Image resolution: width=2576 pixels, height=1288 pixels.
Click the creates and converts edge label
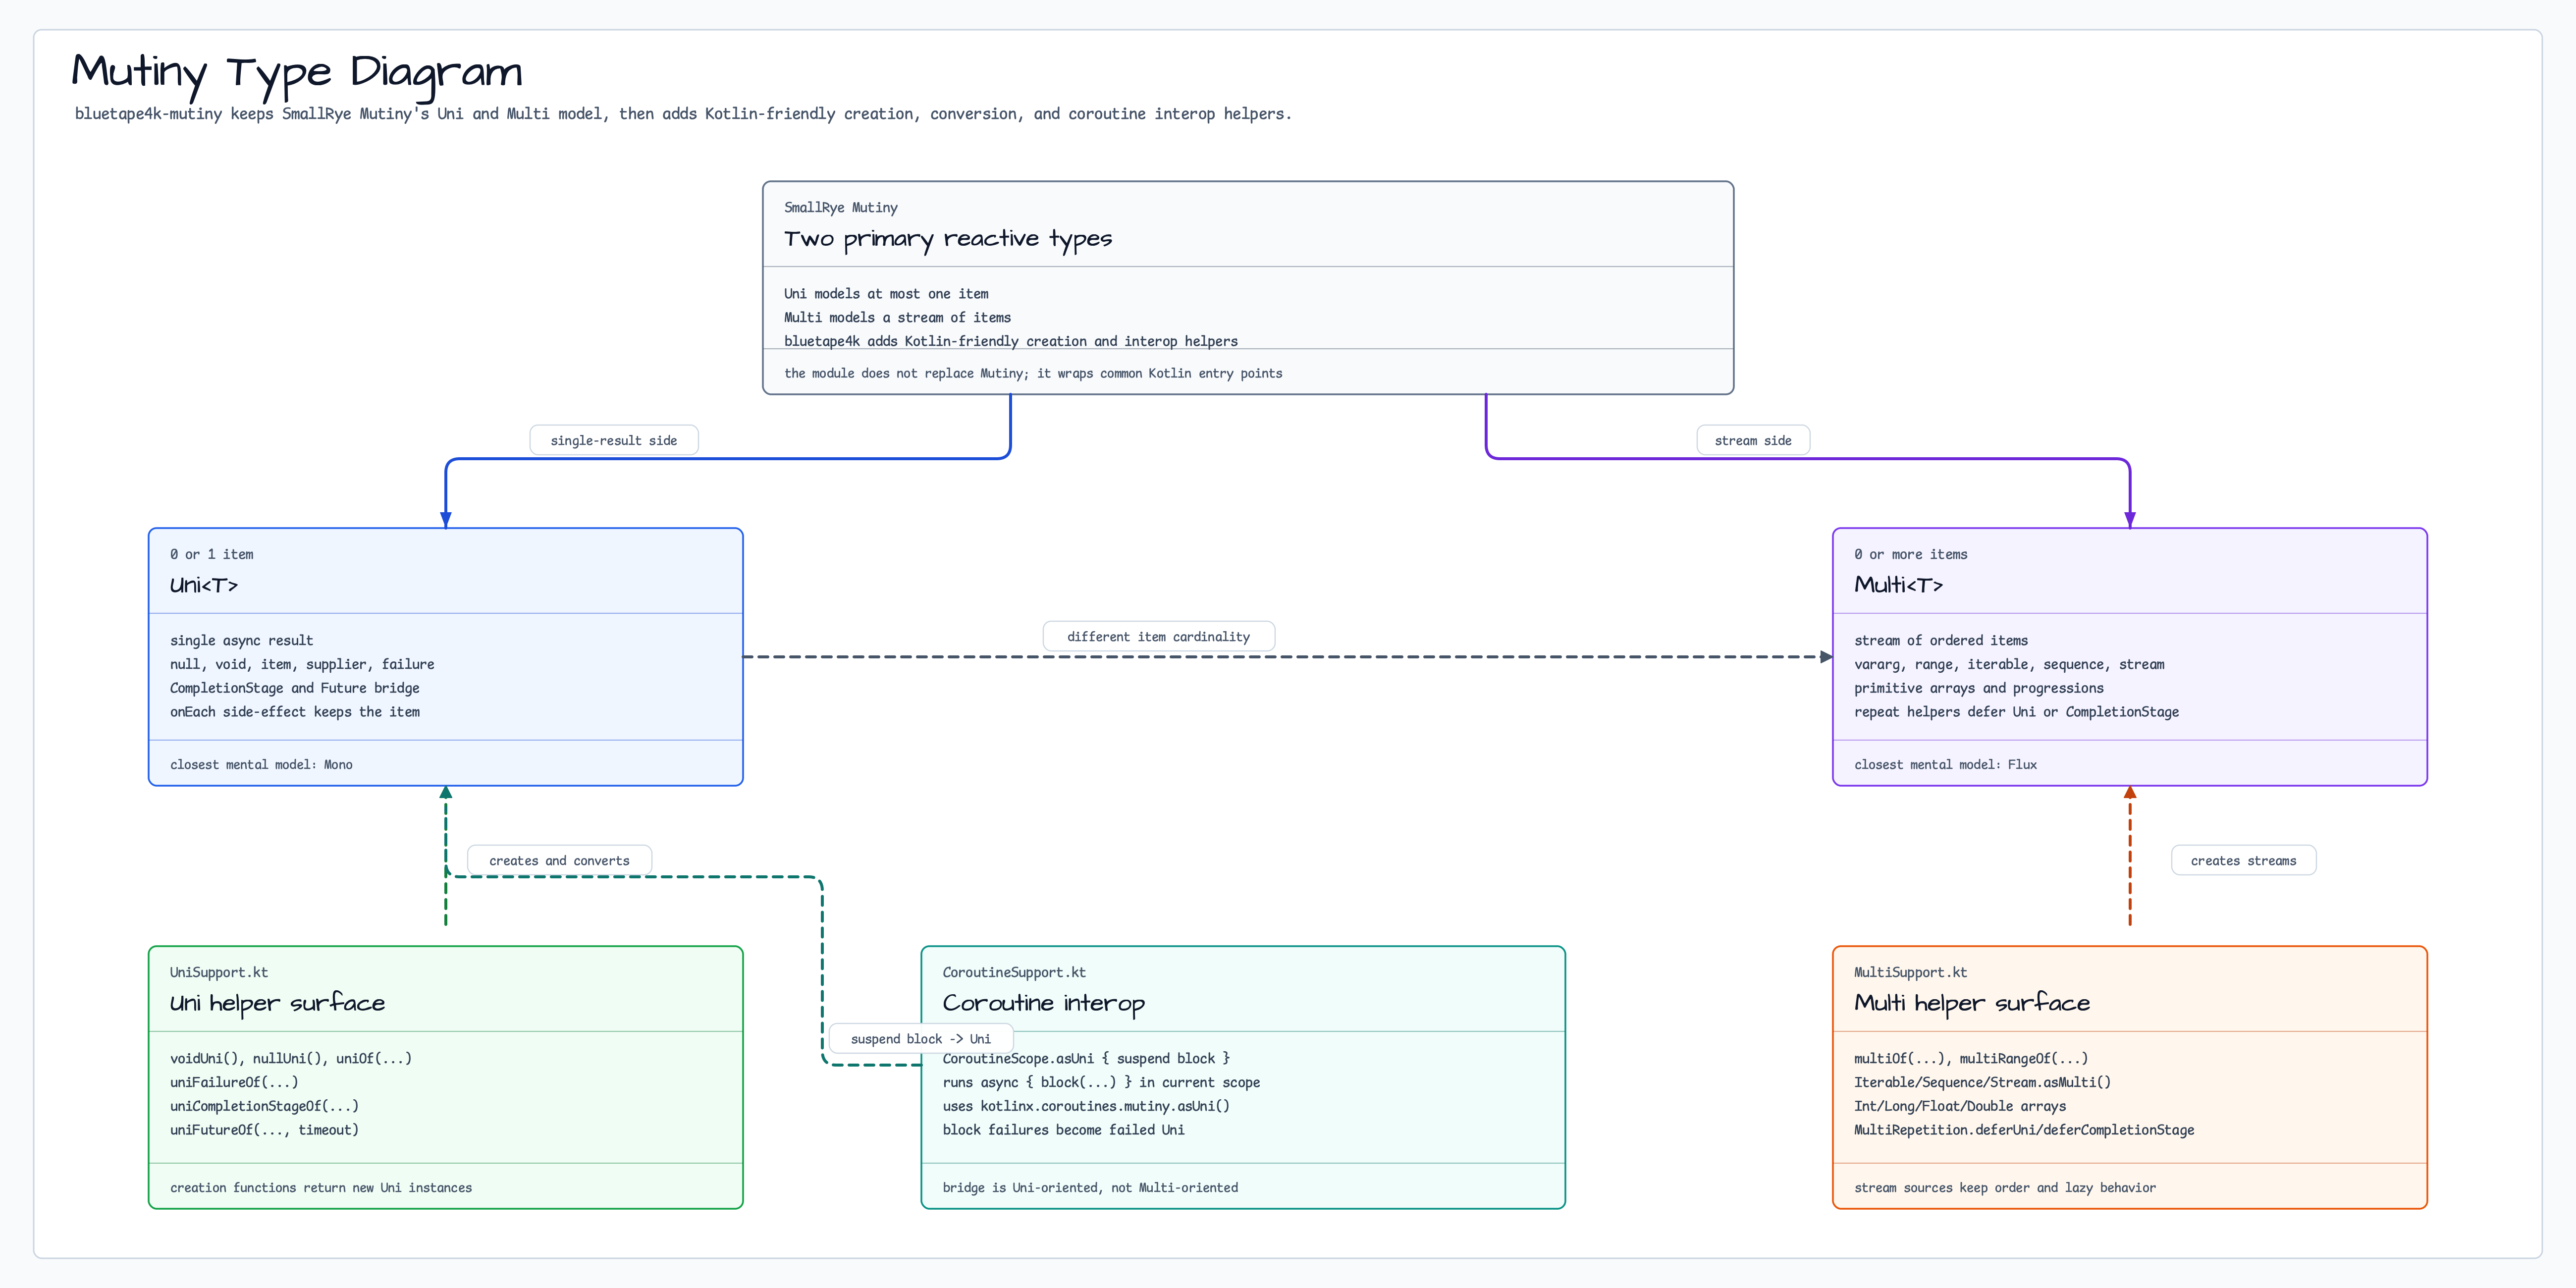point(559,861)
